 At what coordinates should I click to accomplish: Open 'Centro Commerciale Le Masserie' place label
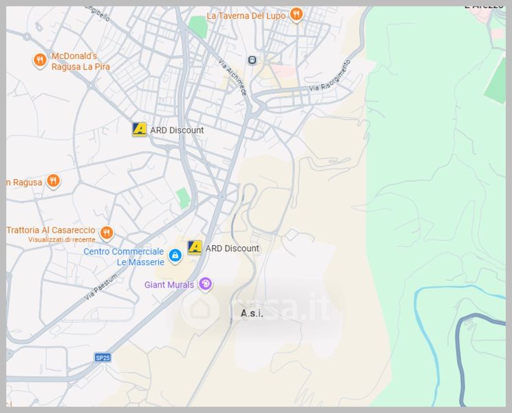point(125,257)
